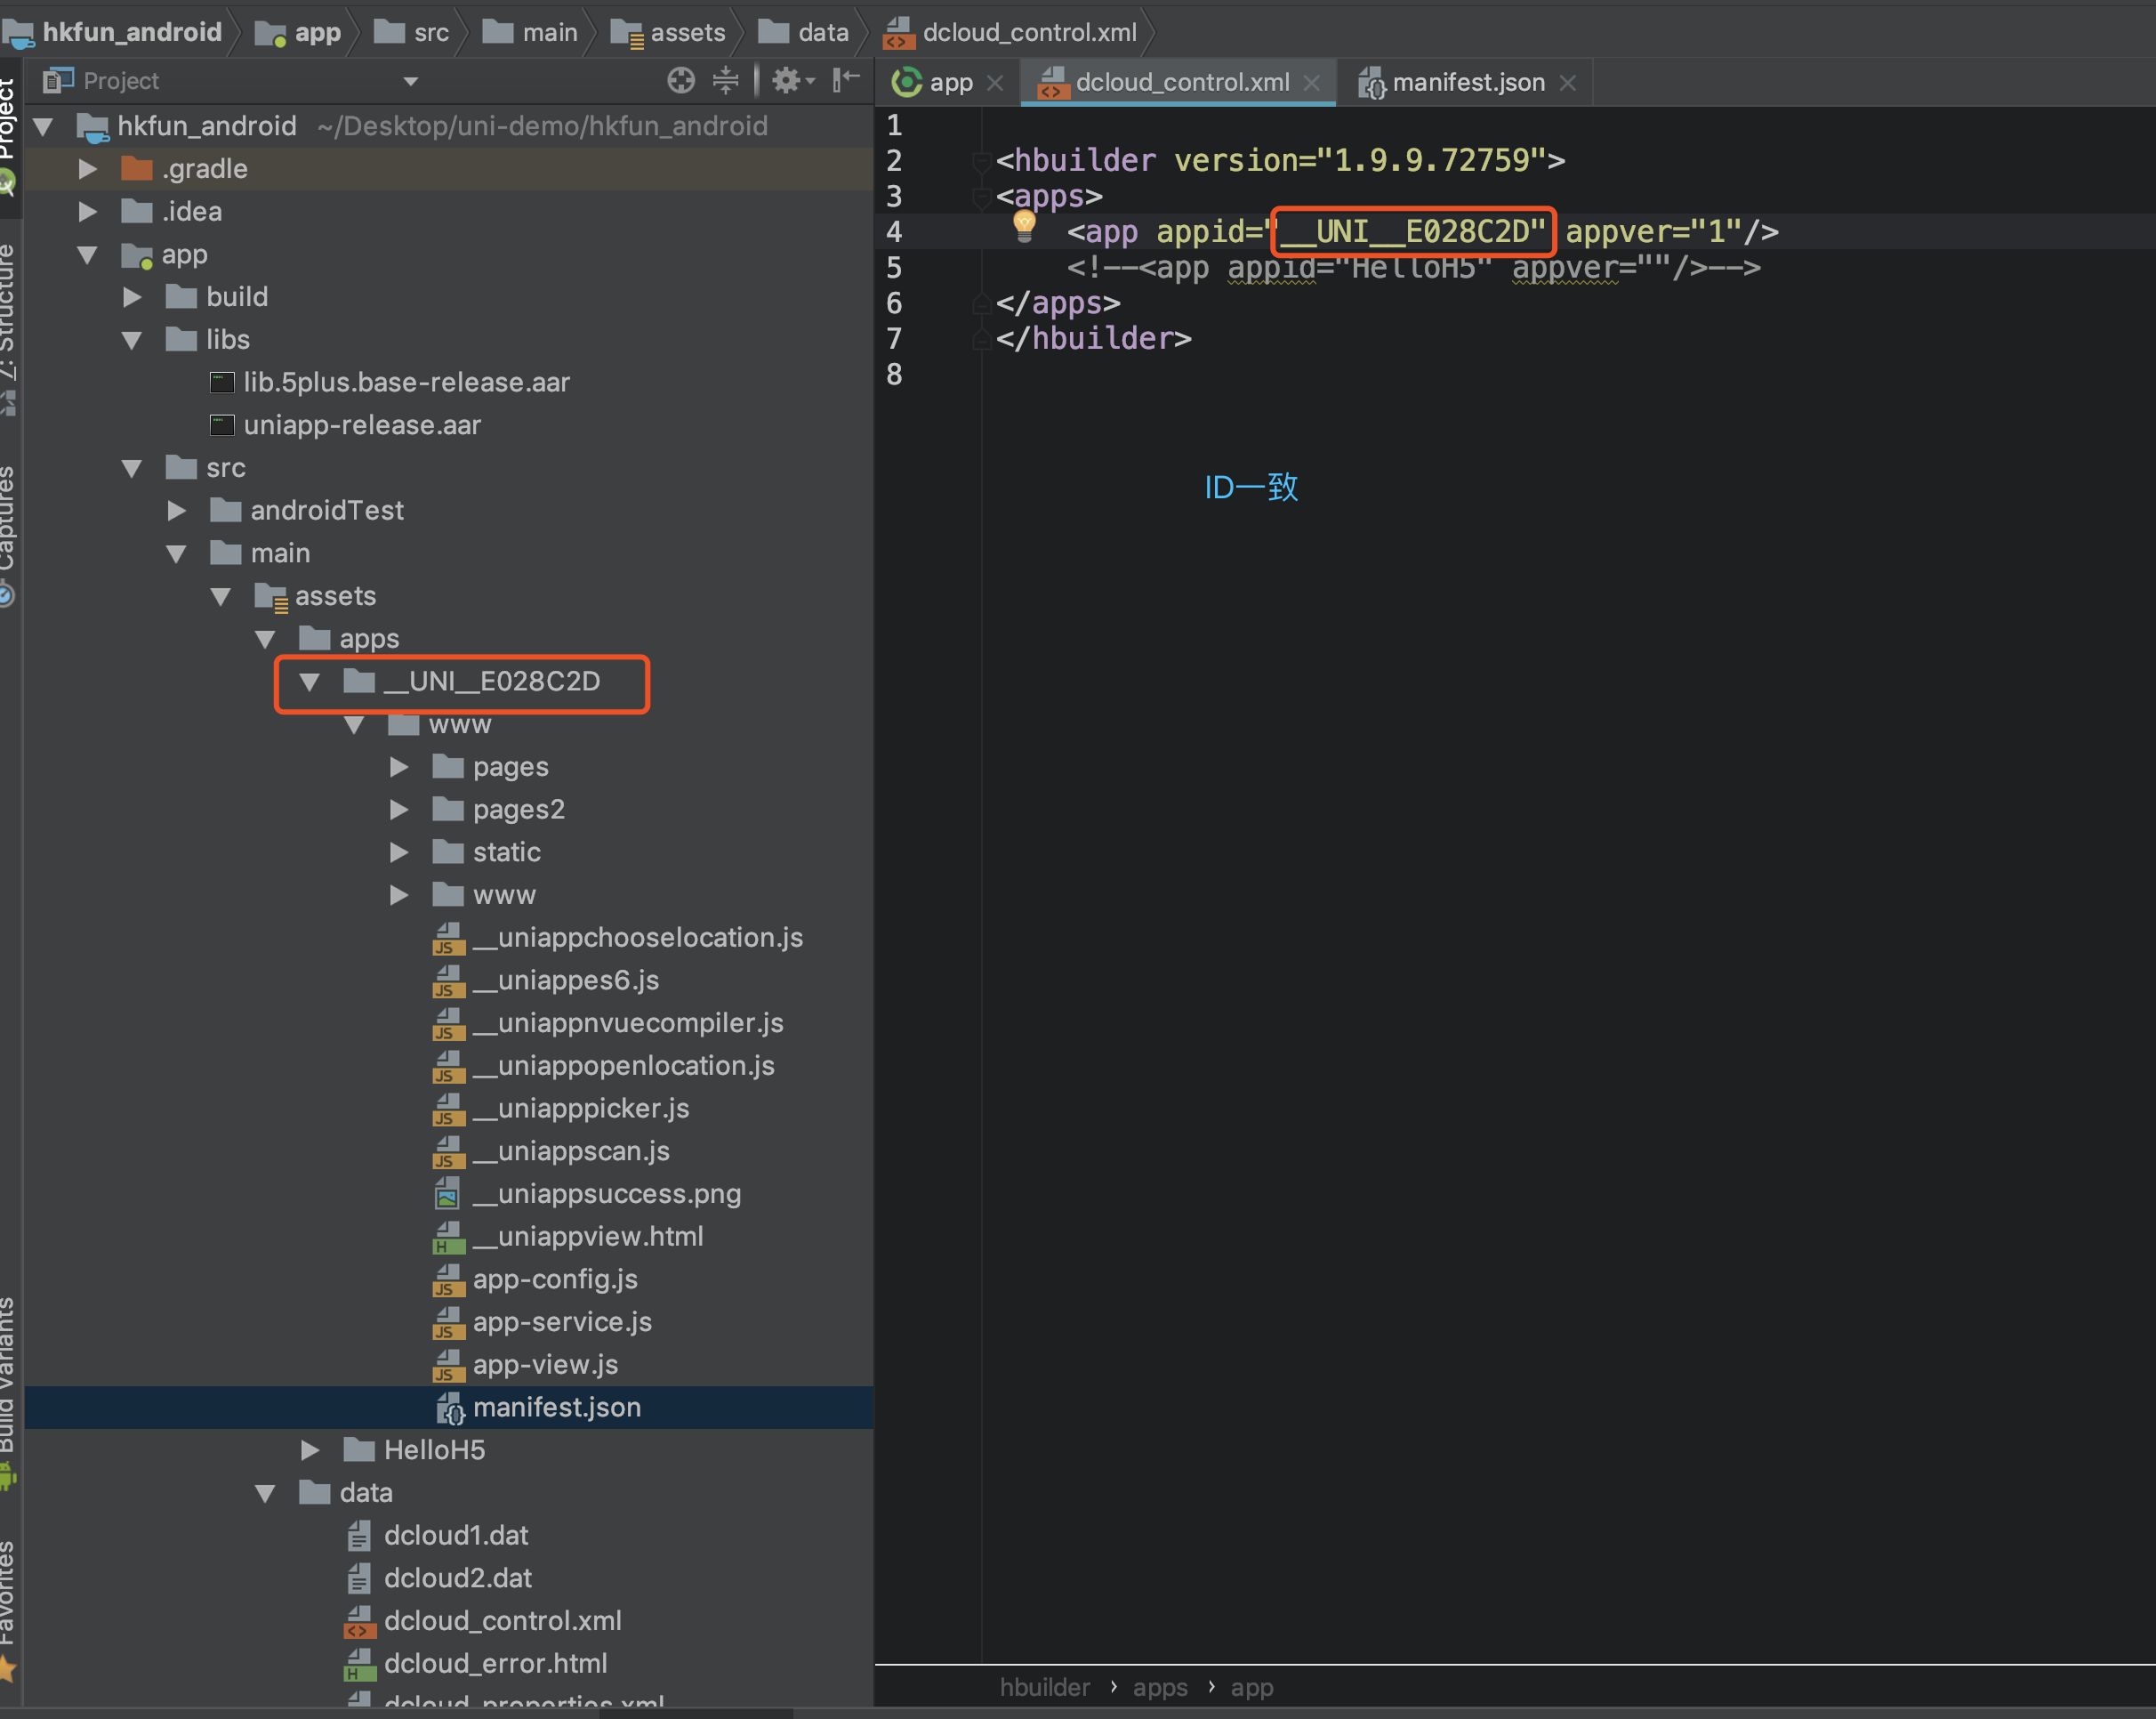Collapse the apps folder
Image resolution: width=2156 pixels, height=1719 pixels.
click(265, 640)
